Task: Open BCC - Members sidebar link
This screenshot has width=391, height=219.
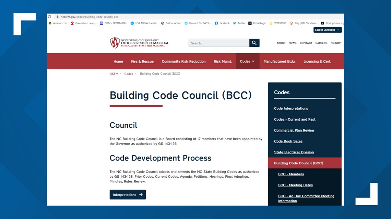Action: [x=291, y=174]
